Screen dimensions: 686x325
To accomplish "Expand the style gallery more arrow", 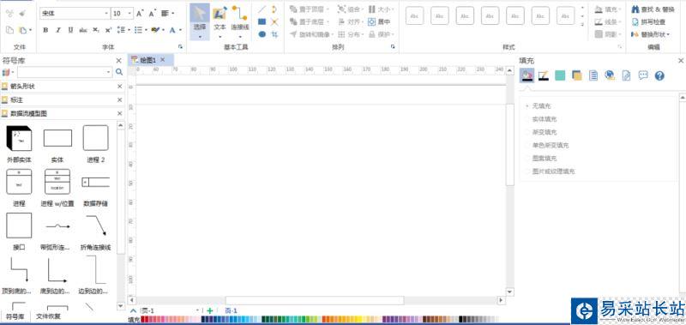I will click(x=582, y=25).
